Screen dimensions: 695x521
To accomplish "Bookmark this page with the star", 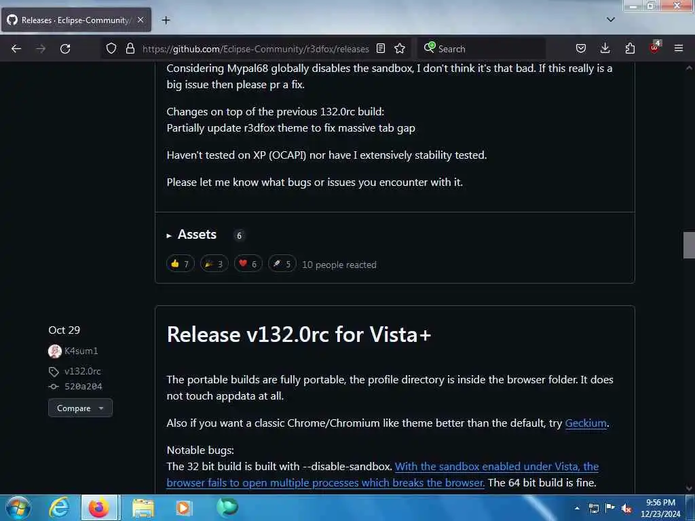I will (400, 49).
